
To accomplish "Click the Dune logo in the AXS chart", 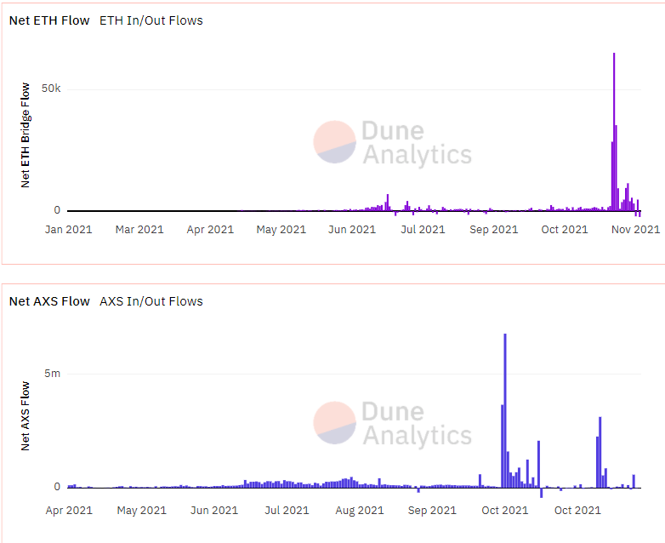I will [x=334, y=423].
